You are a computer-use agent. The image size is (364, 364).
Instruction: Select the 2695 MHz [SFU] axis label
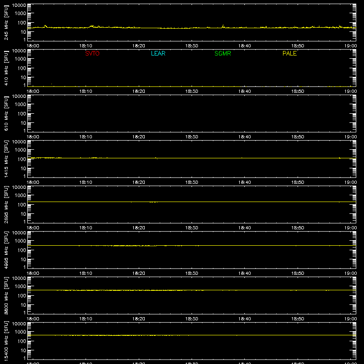pos(6,204)
